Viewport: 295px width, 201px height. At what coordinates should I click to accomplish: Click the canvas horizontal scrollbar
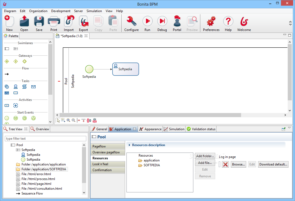click(x=150, y=115)
